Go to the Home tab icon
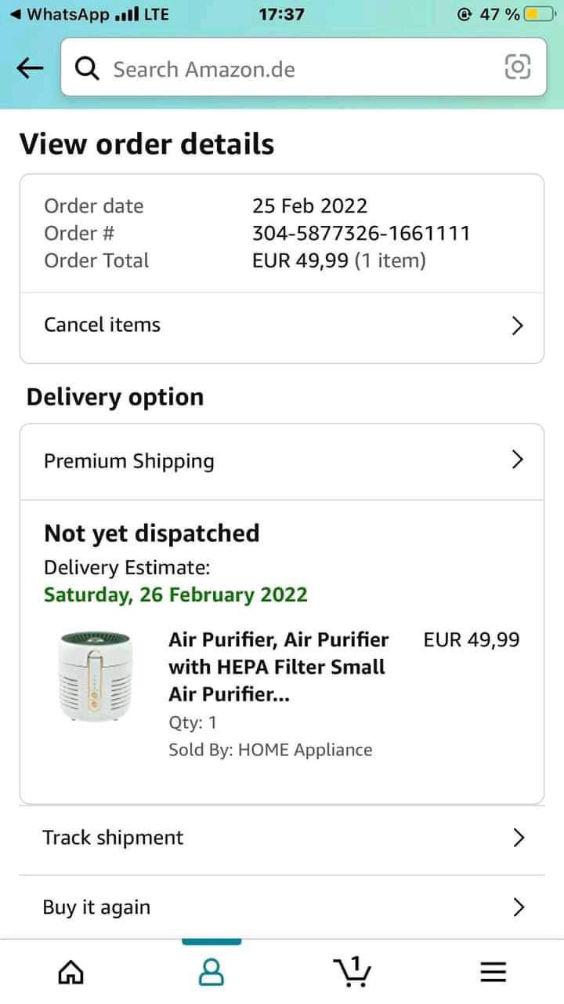The image size is (564, 1004). coord(71,972)
